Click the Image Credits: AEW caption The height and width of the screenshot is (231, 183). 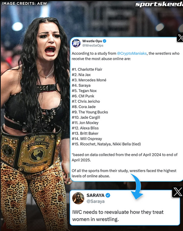(x=24, y=4)
